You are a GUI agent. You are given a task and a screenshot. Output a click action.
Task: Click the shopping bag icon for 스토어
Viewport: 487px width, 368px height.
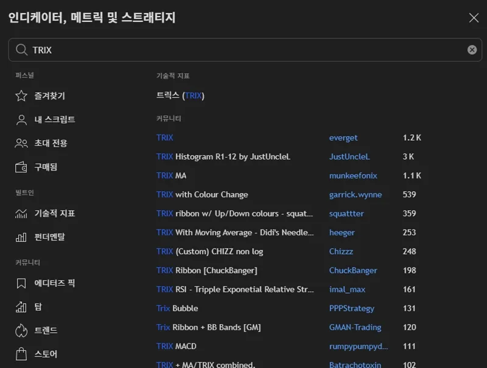tap(21, 354)
